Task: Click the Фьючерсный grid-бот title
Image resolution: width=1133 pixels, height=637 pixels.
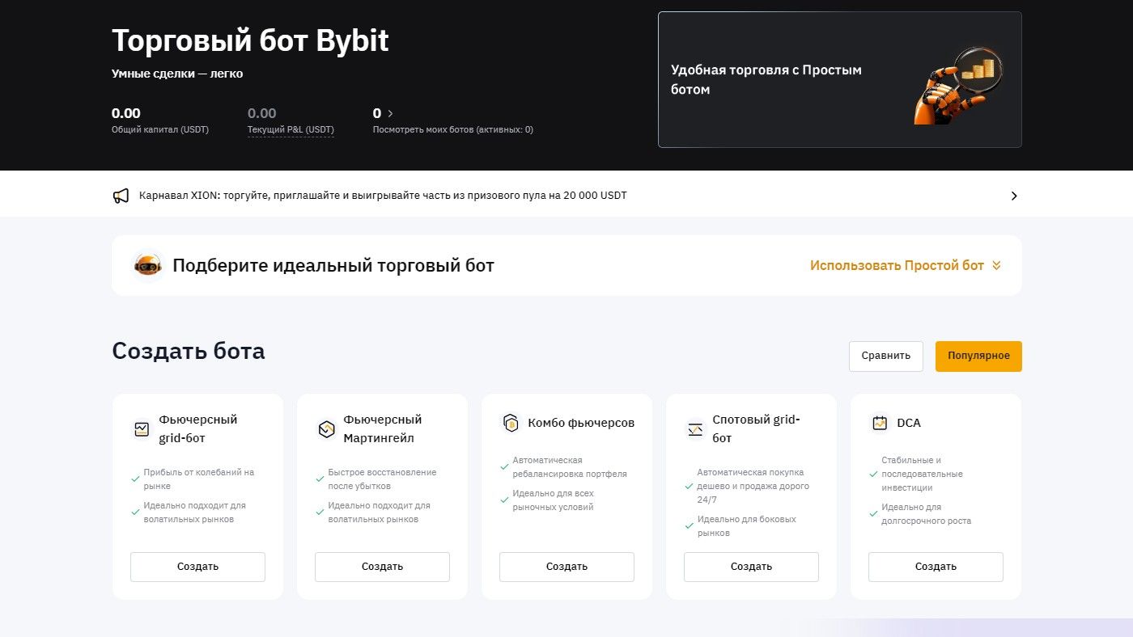Action: point(198,429)
